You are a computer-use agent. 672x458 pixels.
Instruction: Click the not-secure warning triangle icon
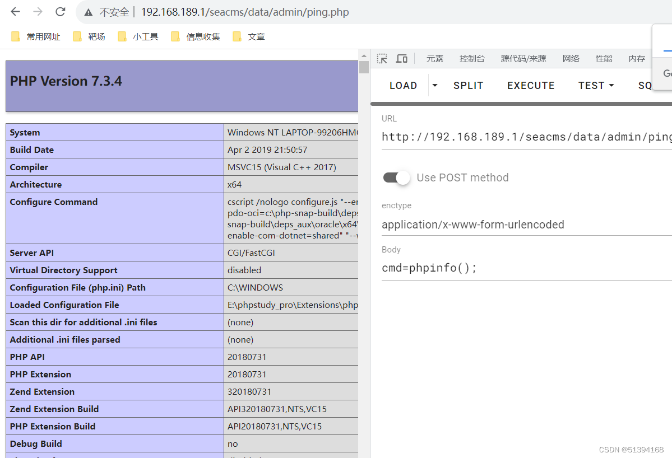coord(89,12)
